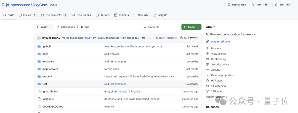
Task: Click the green checkmark commit status icon
Action: 150,38
